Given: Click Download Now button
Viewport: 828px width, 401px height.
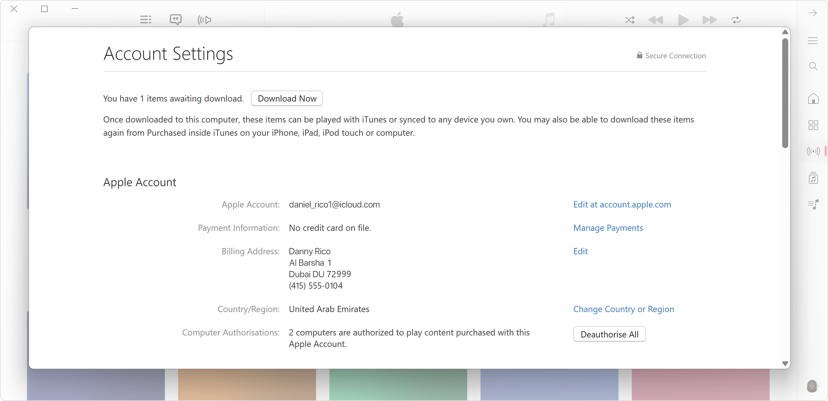Looking at the screenshot, I should click(287, 98).
